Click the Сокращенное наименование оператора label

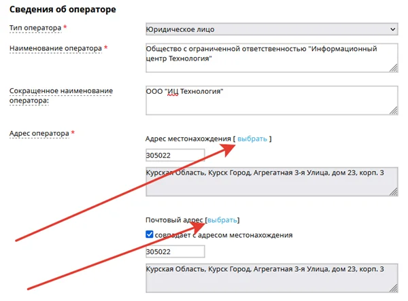(x=61, y=96)
